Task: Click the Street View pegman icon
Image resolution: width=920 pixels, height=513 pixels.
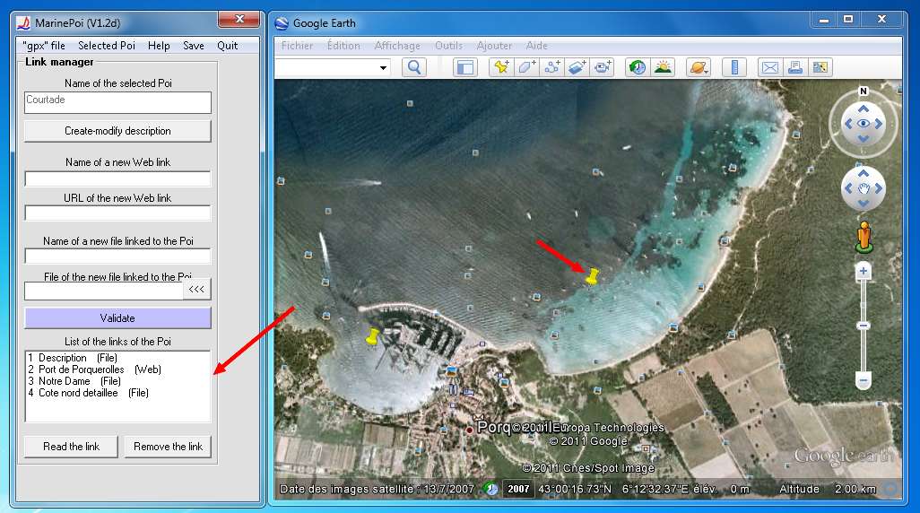Action: [x=864, y=237]
